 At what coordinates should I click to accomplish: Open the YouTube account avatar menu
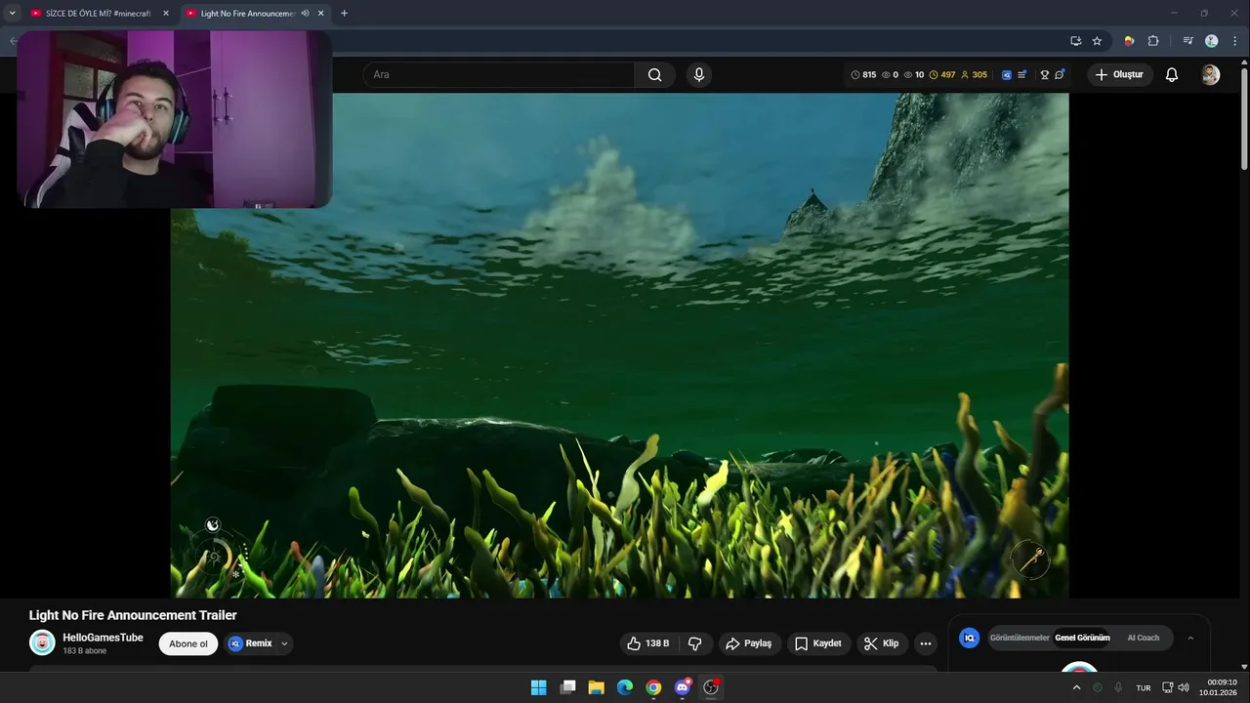1210,75
